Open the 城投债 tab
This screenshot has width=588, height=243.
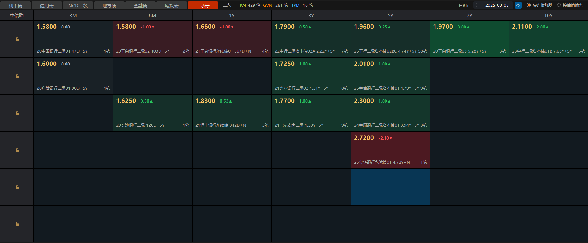(172, 6)
